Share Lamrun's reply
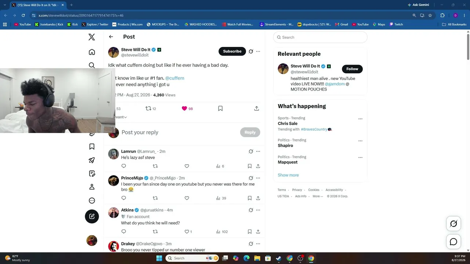The image size is (470, 264). tap(258, 166)
